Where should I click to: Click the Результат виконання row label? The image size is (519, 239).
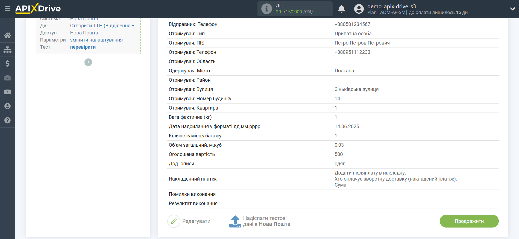click(193, 203)
